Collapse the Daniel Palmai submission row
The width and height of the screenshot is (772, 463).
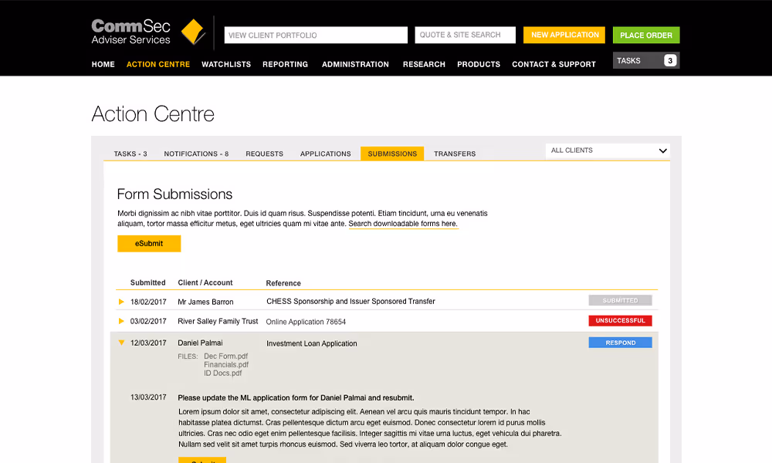click(121, 343)
